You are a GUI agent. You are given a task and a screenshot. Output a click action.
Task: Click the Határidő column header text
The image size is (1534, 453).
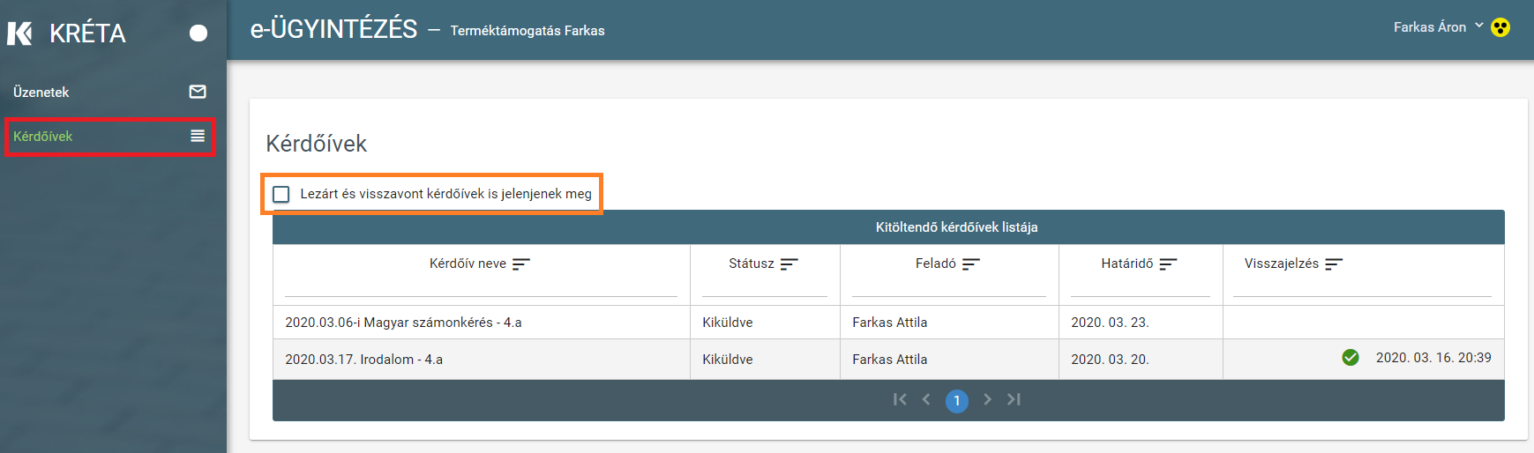1127,264
